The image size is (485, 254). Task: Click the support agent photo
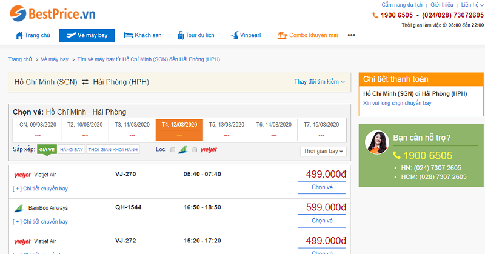(376, 142)
